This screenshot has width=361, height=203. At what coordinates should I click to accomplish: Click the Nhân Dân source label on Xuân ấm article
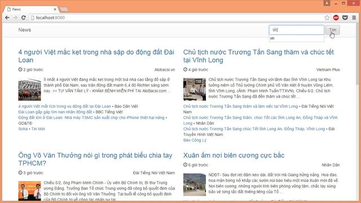coord(331,165)
